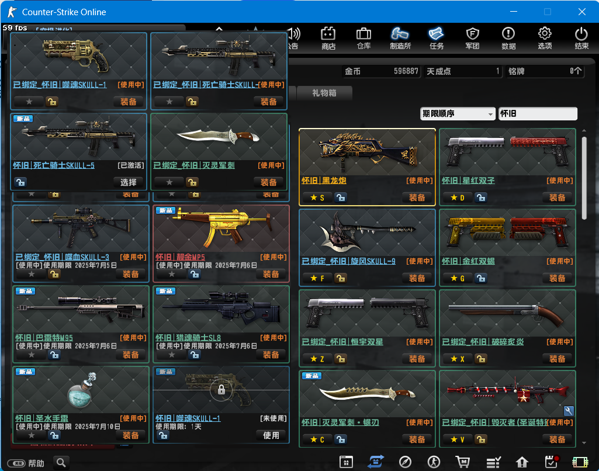Select the 旋风SKULL-9 axe image
Image resolution: width=599 pixels, height=471 pixels.
tap(367, 233)
